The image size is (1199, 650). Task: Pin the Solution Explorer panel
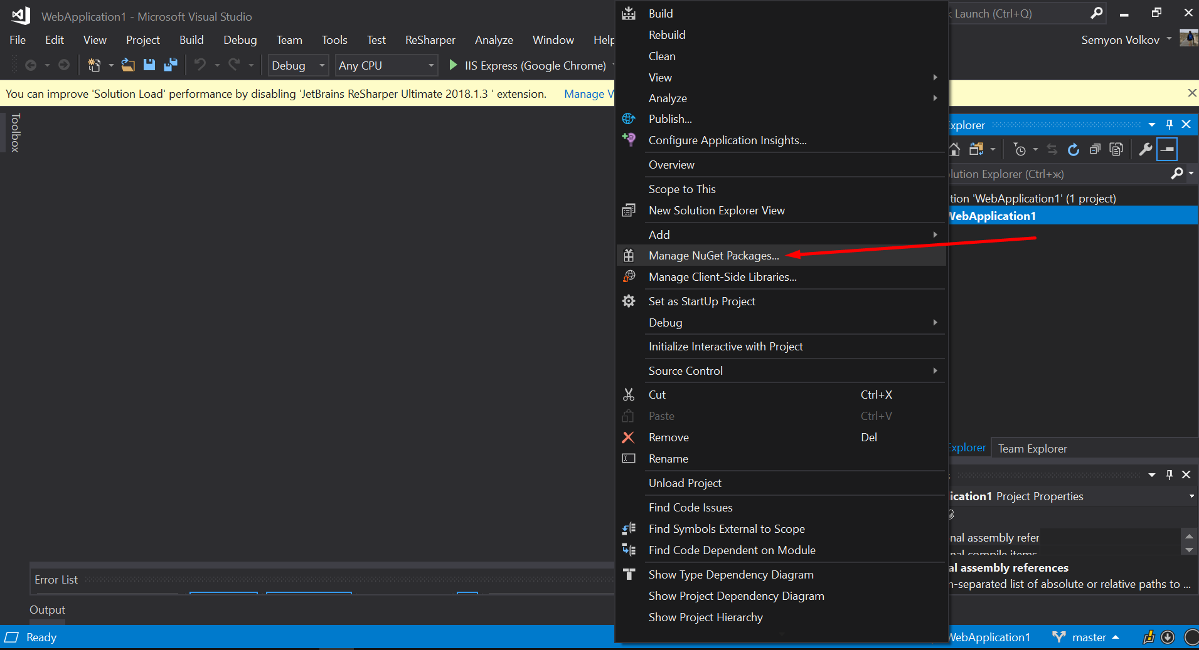pyautogui.click(x=1170, y=124)
